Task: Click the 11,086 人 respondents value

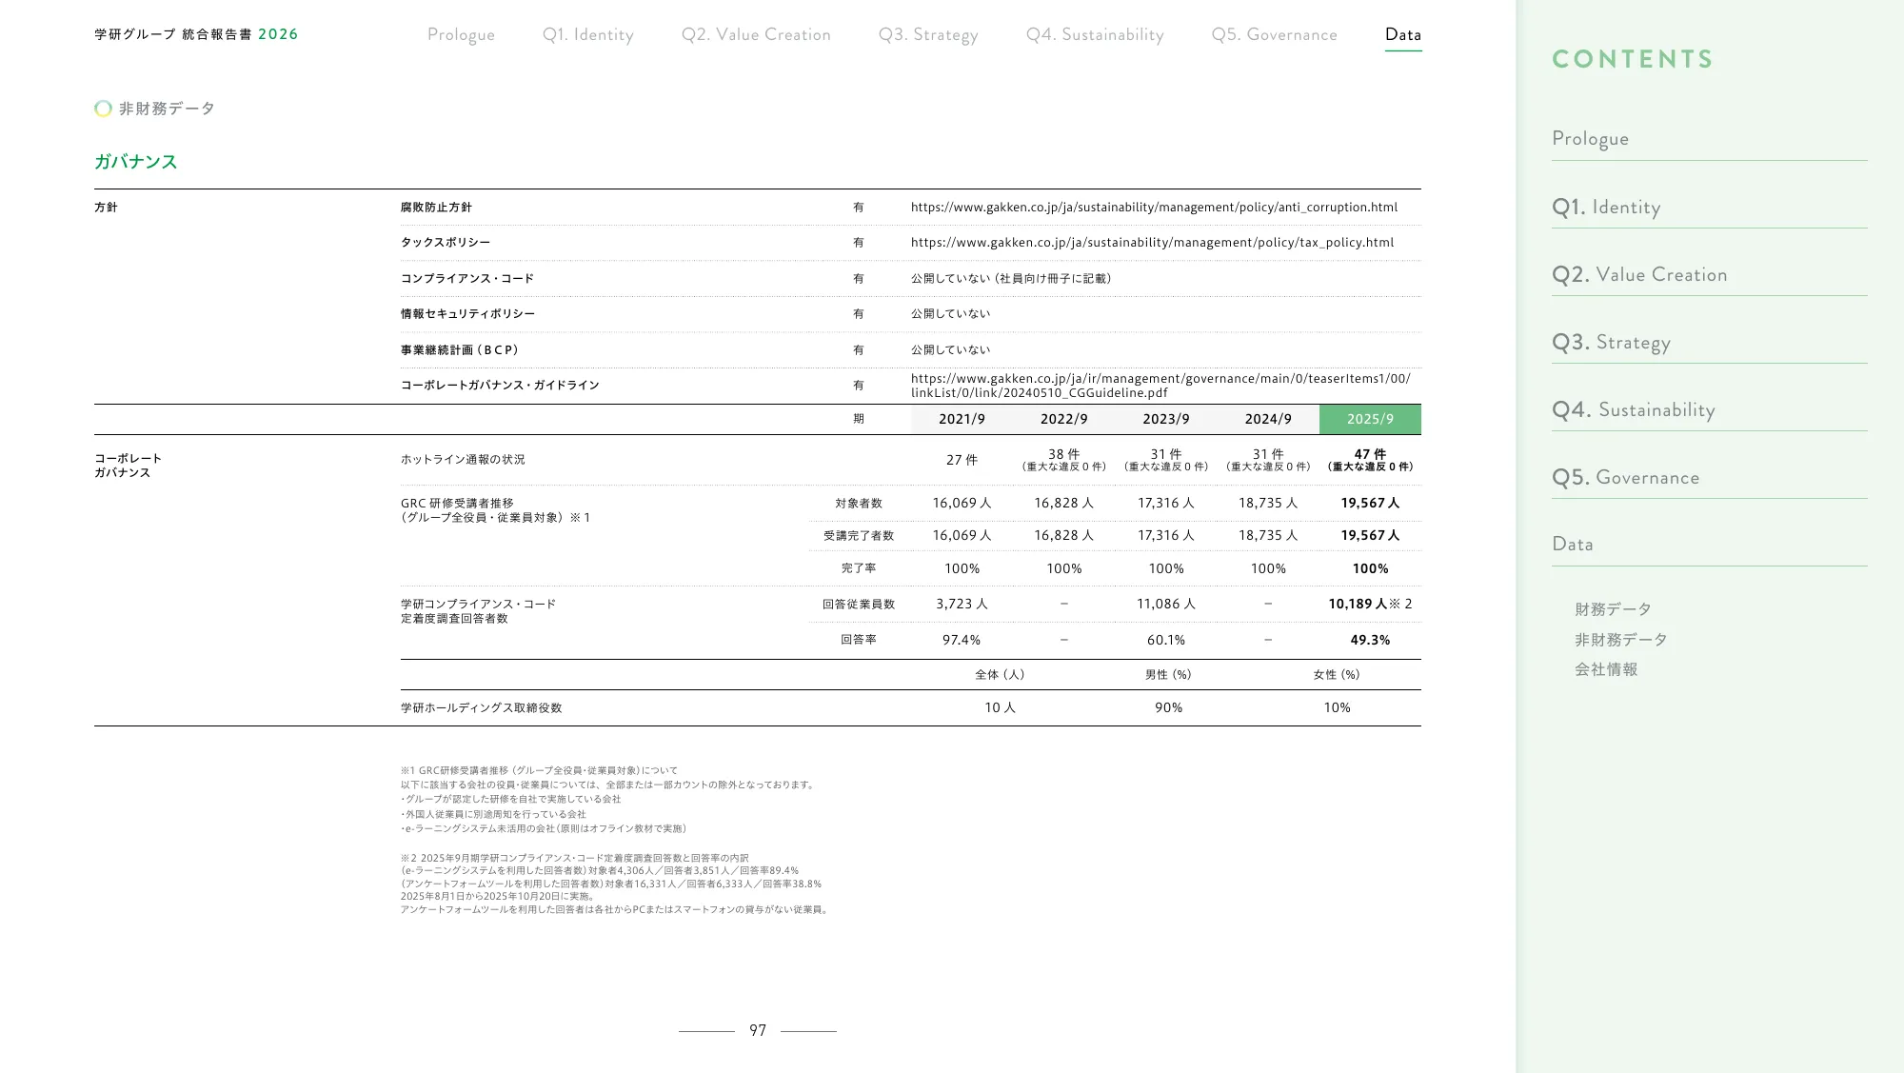Action: (x=1165, y=604)
